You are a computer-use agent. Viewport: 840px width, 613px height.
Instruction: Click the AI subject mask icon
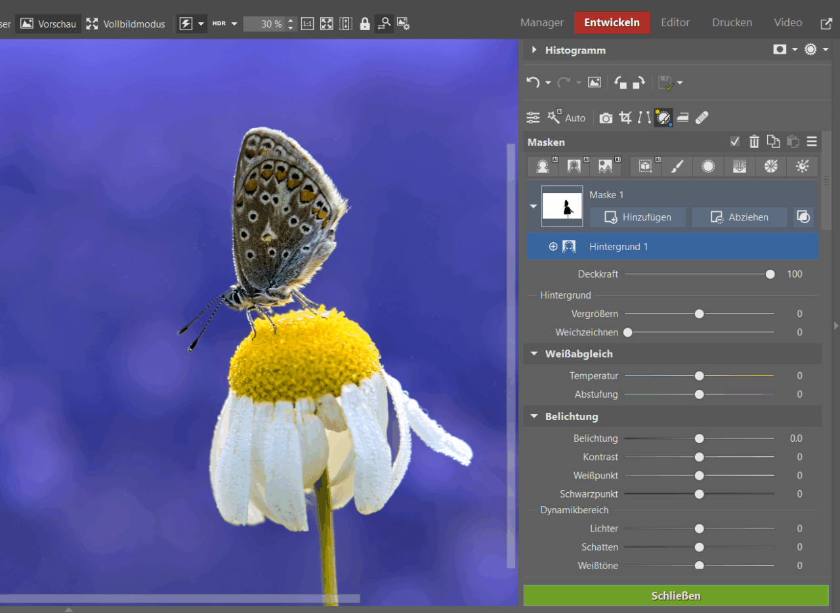543,167
